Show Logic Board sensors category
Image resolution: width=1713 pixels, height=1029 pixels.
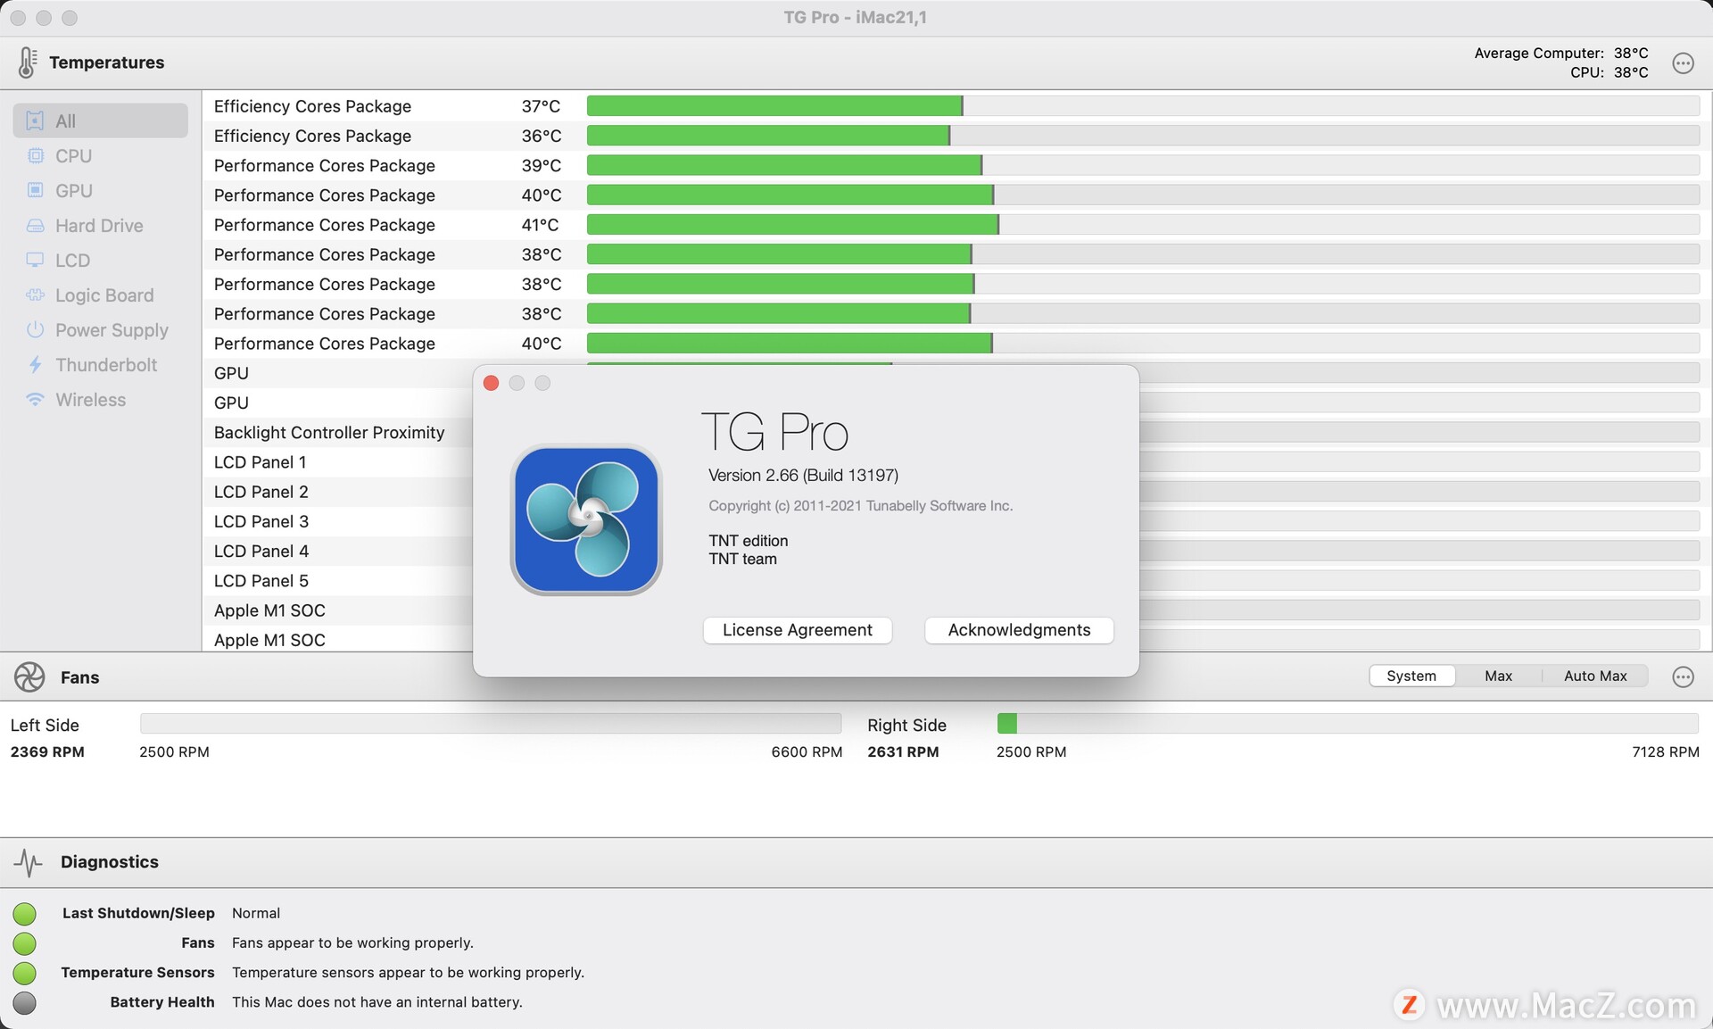100,295
